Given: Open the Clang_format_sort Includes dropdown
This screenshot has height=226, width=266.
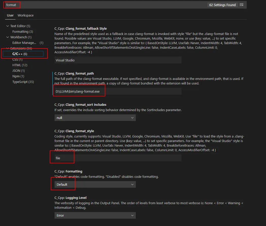Looking at the screenshot, I should (x=95, y=118).
